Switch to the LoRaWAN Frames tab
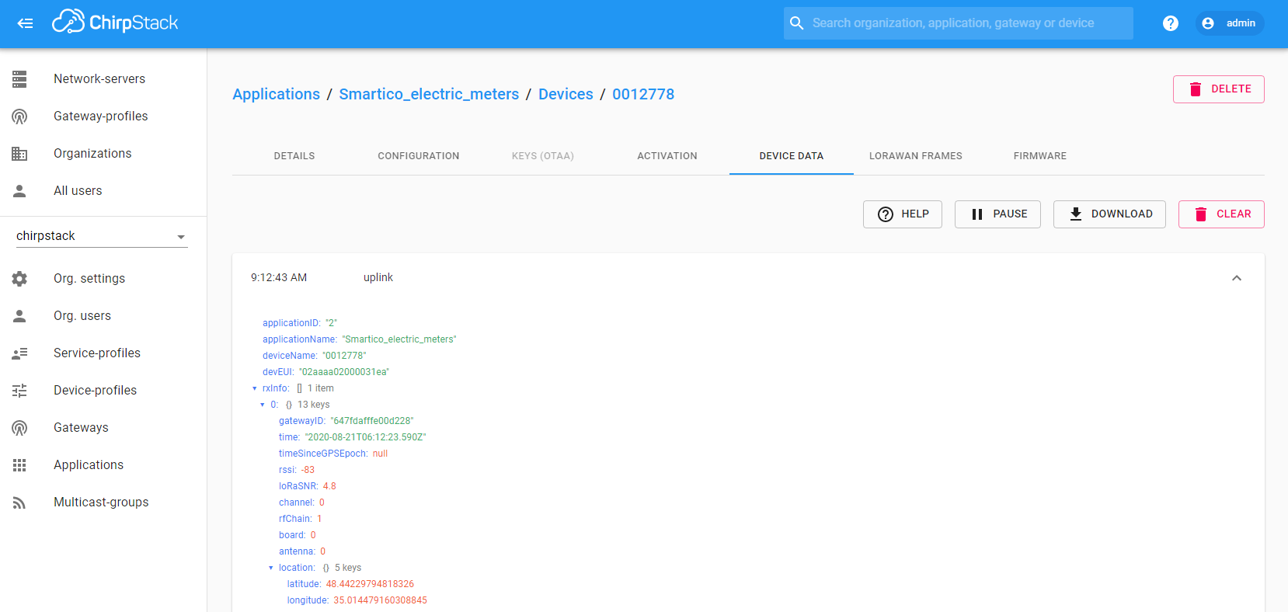1288x612 pixels. [x=915, y=156]
